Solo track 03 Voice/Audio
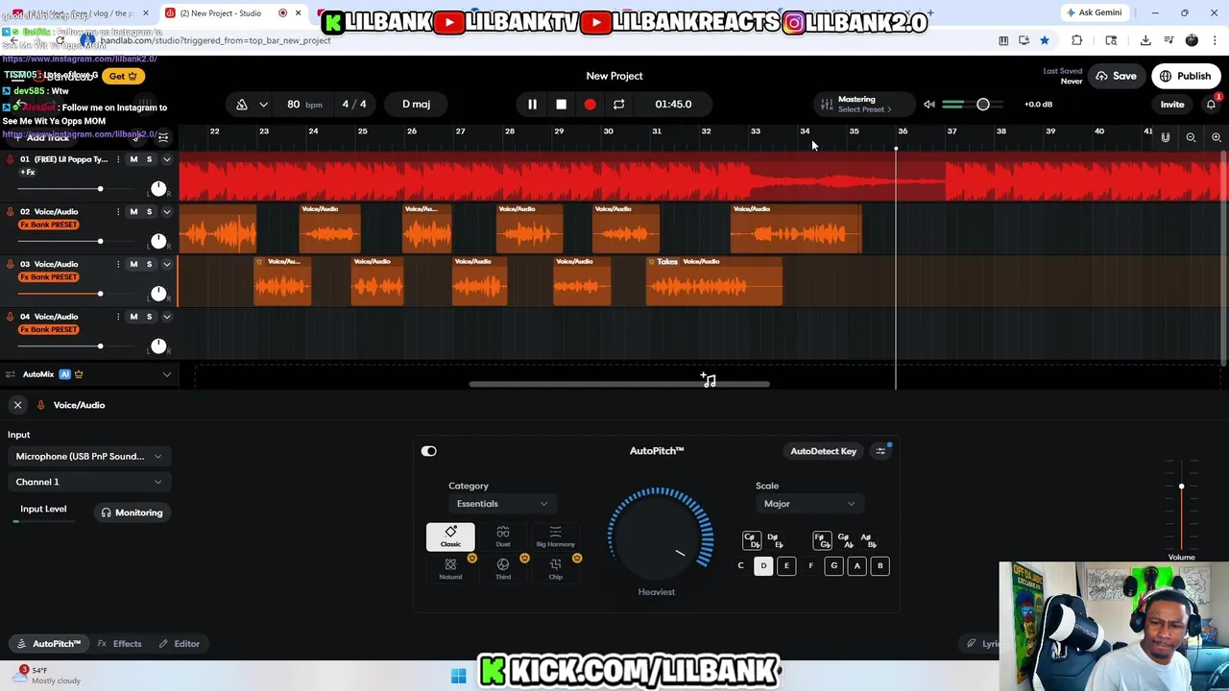 point(149,264)
